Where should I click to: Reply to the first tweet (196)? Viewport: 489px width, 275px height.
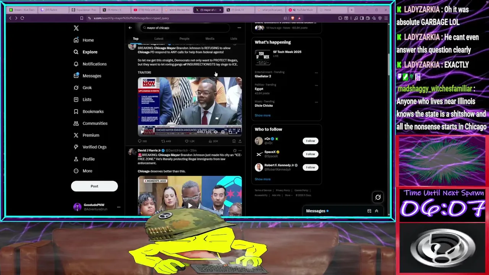(x=142, y=141)
